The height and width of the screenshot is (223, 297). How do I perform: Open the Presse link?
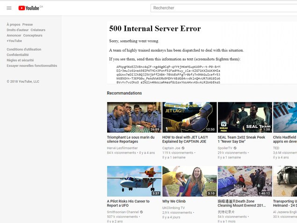coord(28,24)
